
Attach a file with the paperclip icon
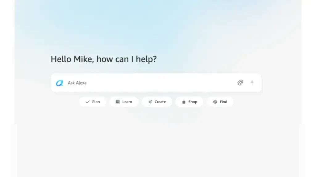click(x=240, y=82)
